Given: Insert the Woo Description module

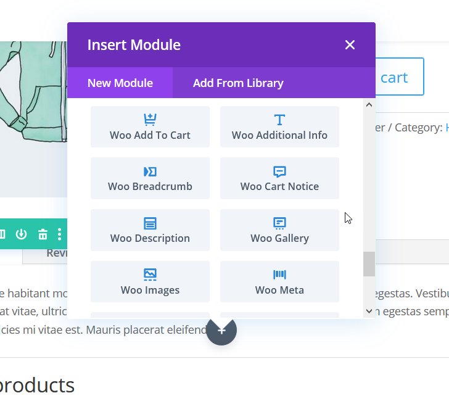Looking at the screenshot, I should pos(150,230).
